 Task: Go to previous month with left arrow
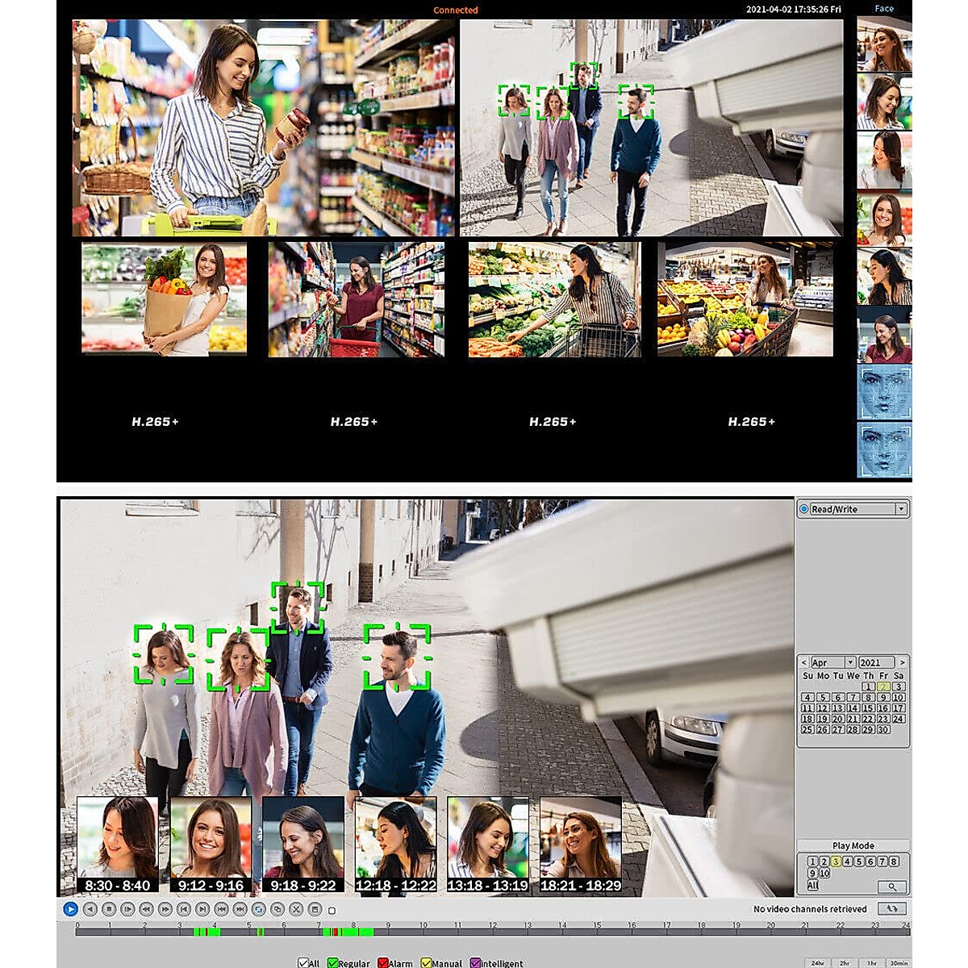click(803, 662)
